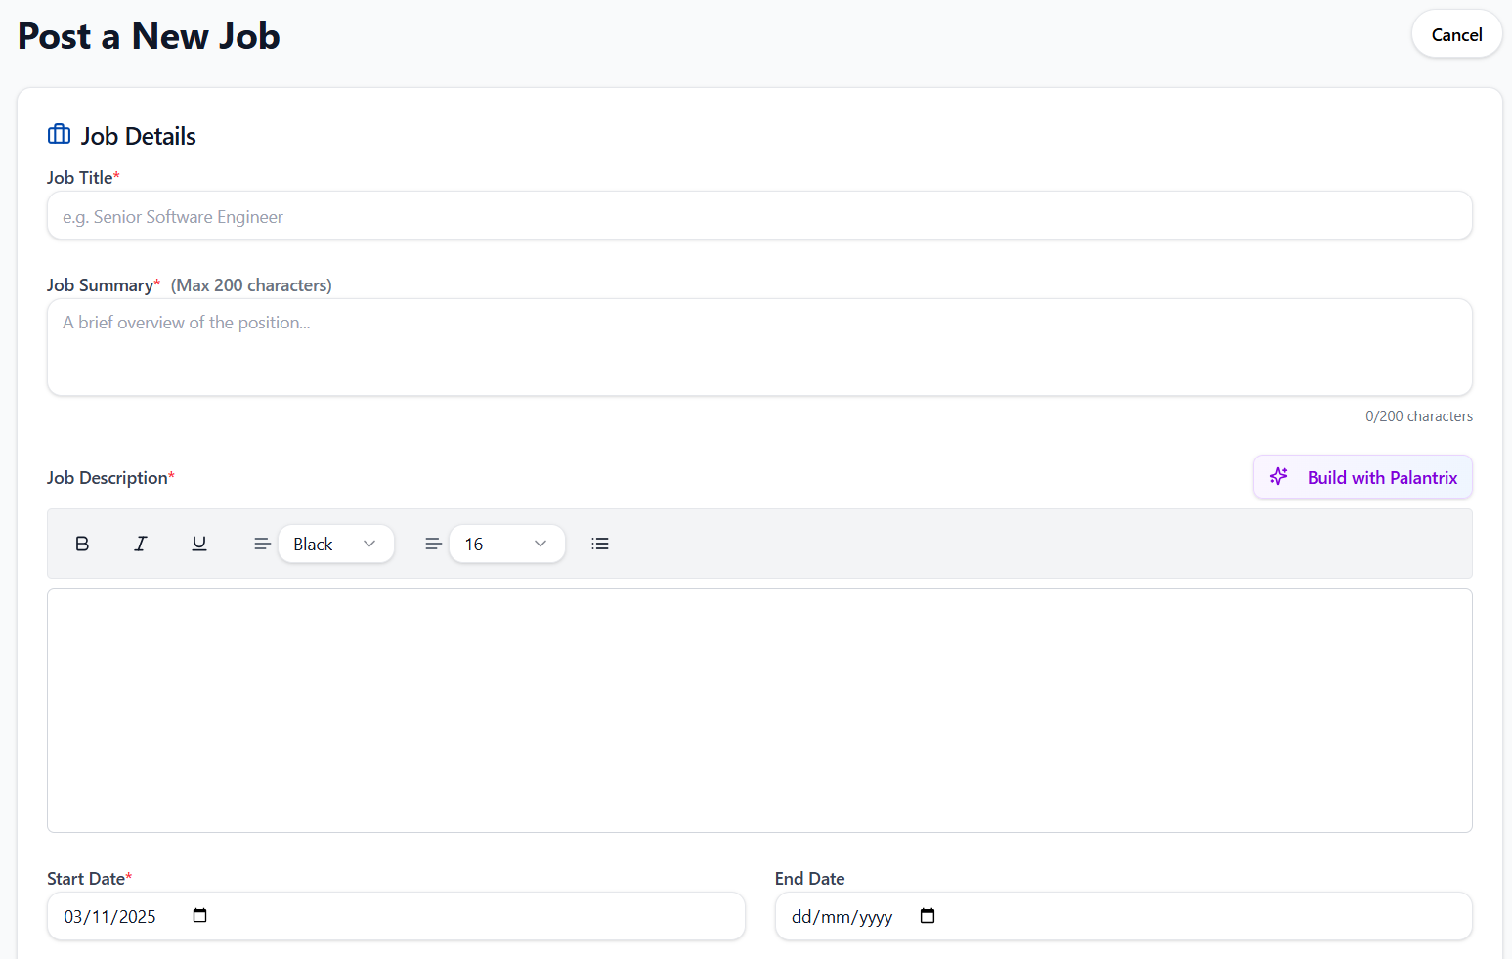Click the Job Title label
The image size is (1512, 959).
click(x=83, y=178)
